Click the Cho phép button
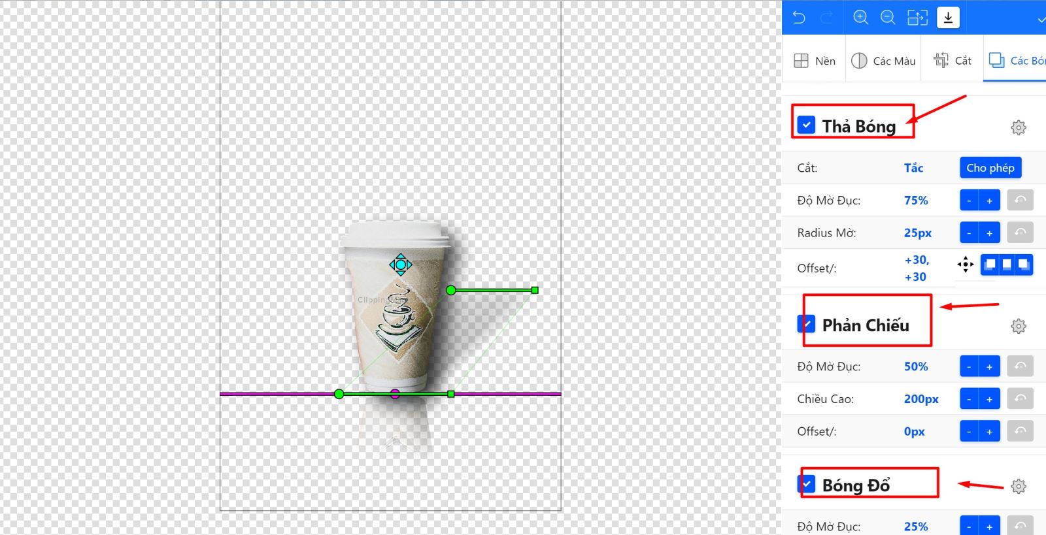Screen dimensions: 1046x535 pos(990,168)
